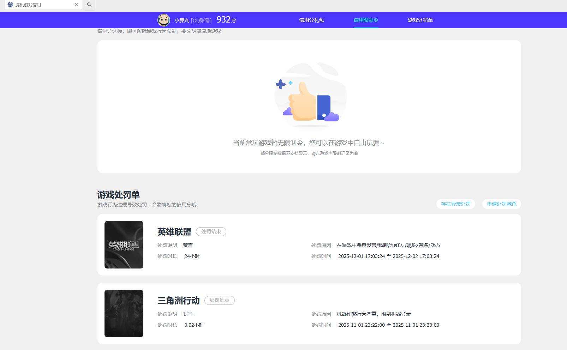Click the 处罚结束 badge beside 三角洲行动
This screenshot has height=350, width=567.
point(220,300)
